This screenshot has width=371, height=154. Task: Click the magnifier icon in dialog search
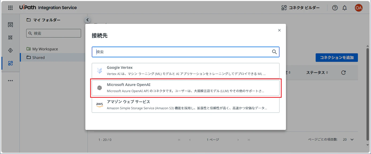pos(274,52)
